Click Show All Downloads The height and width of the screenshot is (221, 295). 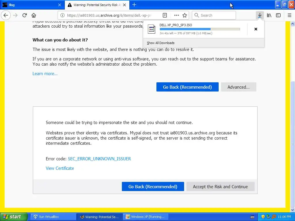[x=160, y=43]
